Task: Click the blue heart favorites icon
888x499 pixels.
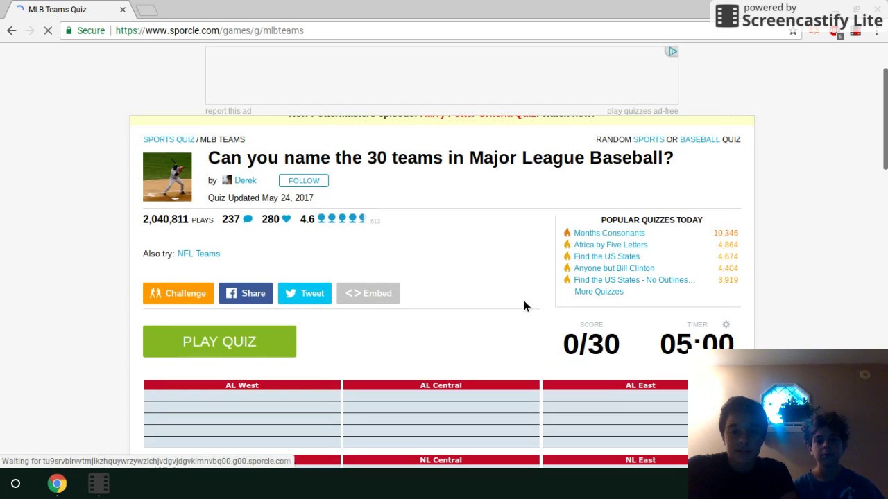Action: (x=286, y=219)
